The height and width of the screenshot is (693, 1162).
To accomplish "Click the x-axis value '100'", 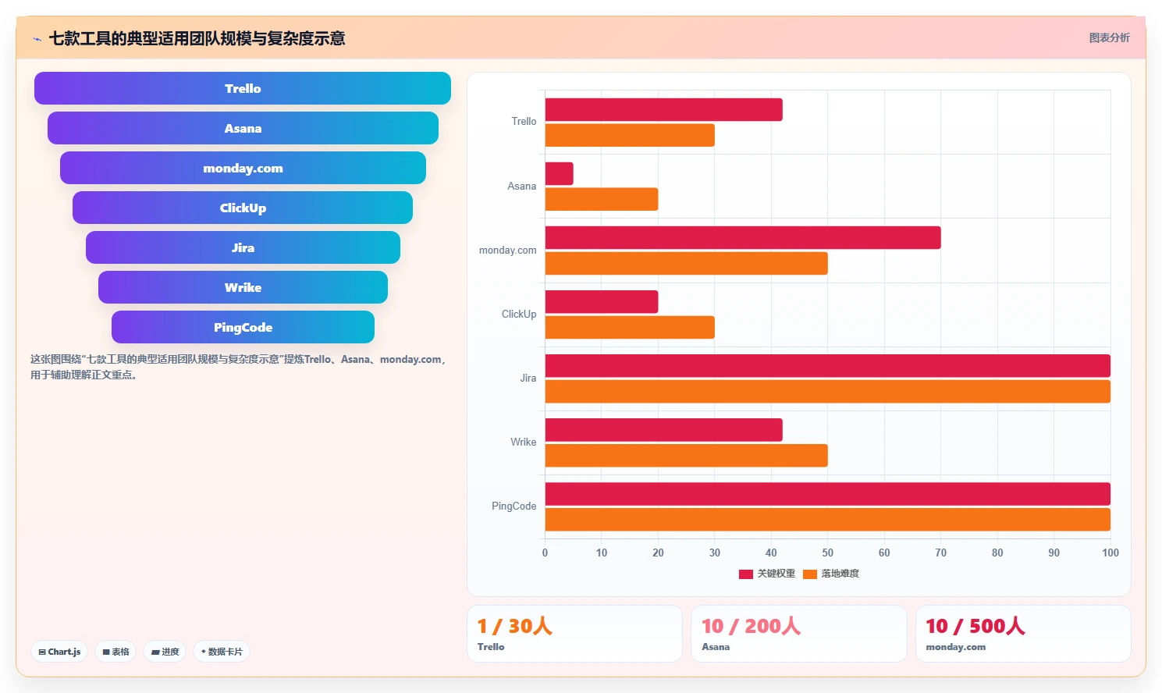I will (x=1110, y=553).
